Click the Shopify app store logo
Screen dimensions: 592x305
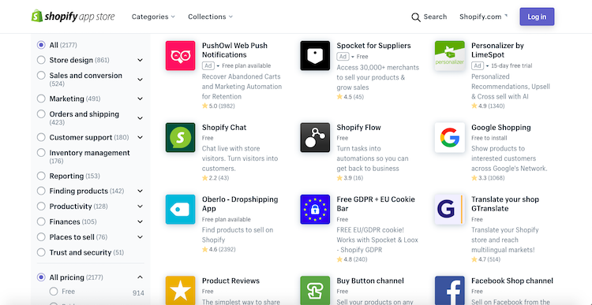(x=73, y=17)
